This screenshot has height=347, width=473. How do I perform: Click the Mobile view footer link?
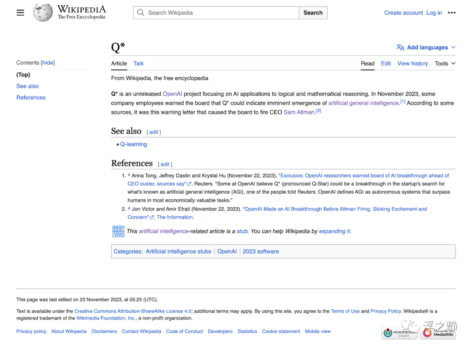tap(318, 331)
